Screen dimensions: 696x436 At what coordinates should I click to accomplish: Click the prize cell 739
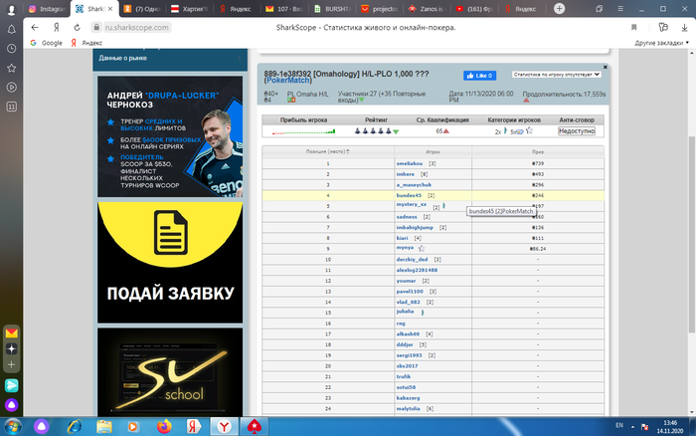538,163
